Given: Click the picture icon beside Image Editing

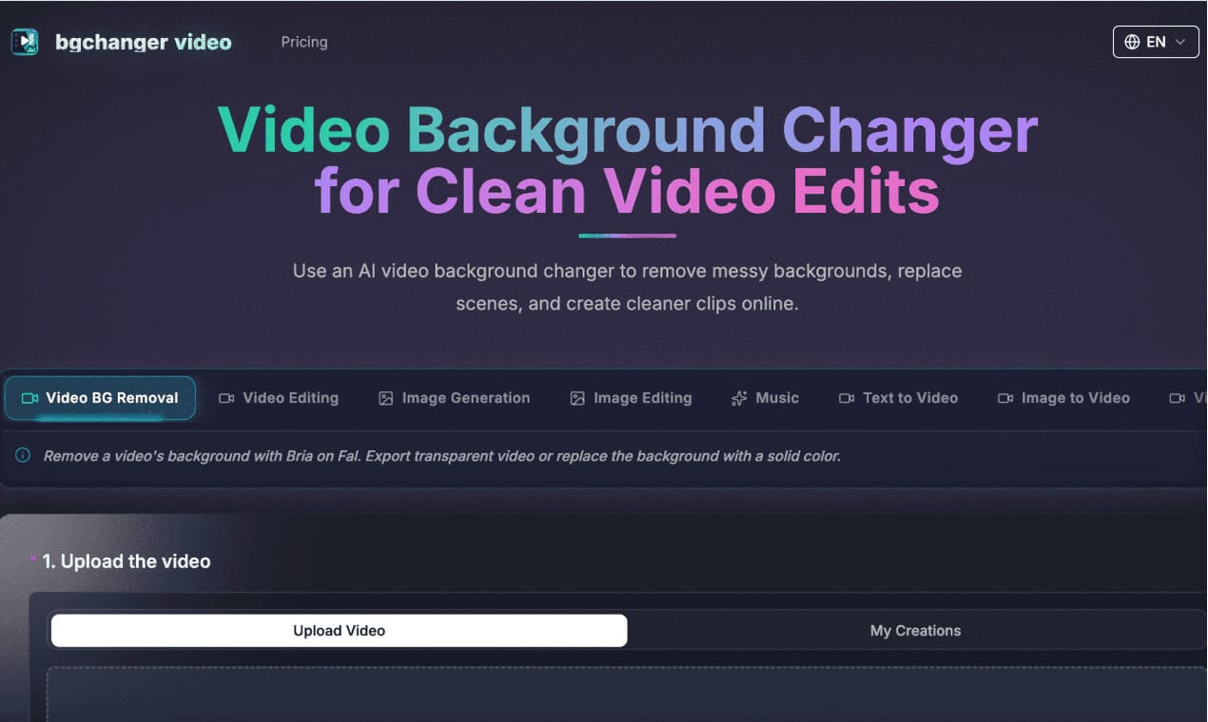Looking at the screenshot, I should tap(577, 398).
